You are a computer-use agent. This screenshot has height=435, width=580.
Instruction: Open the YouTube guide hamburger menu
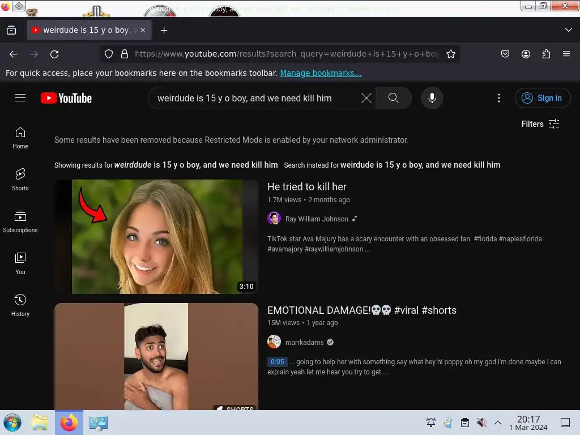(20, 98)
